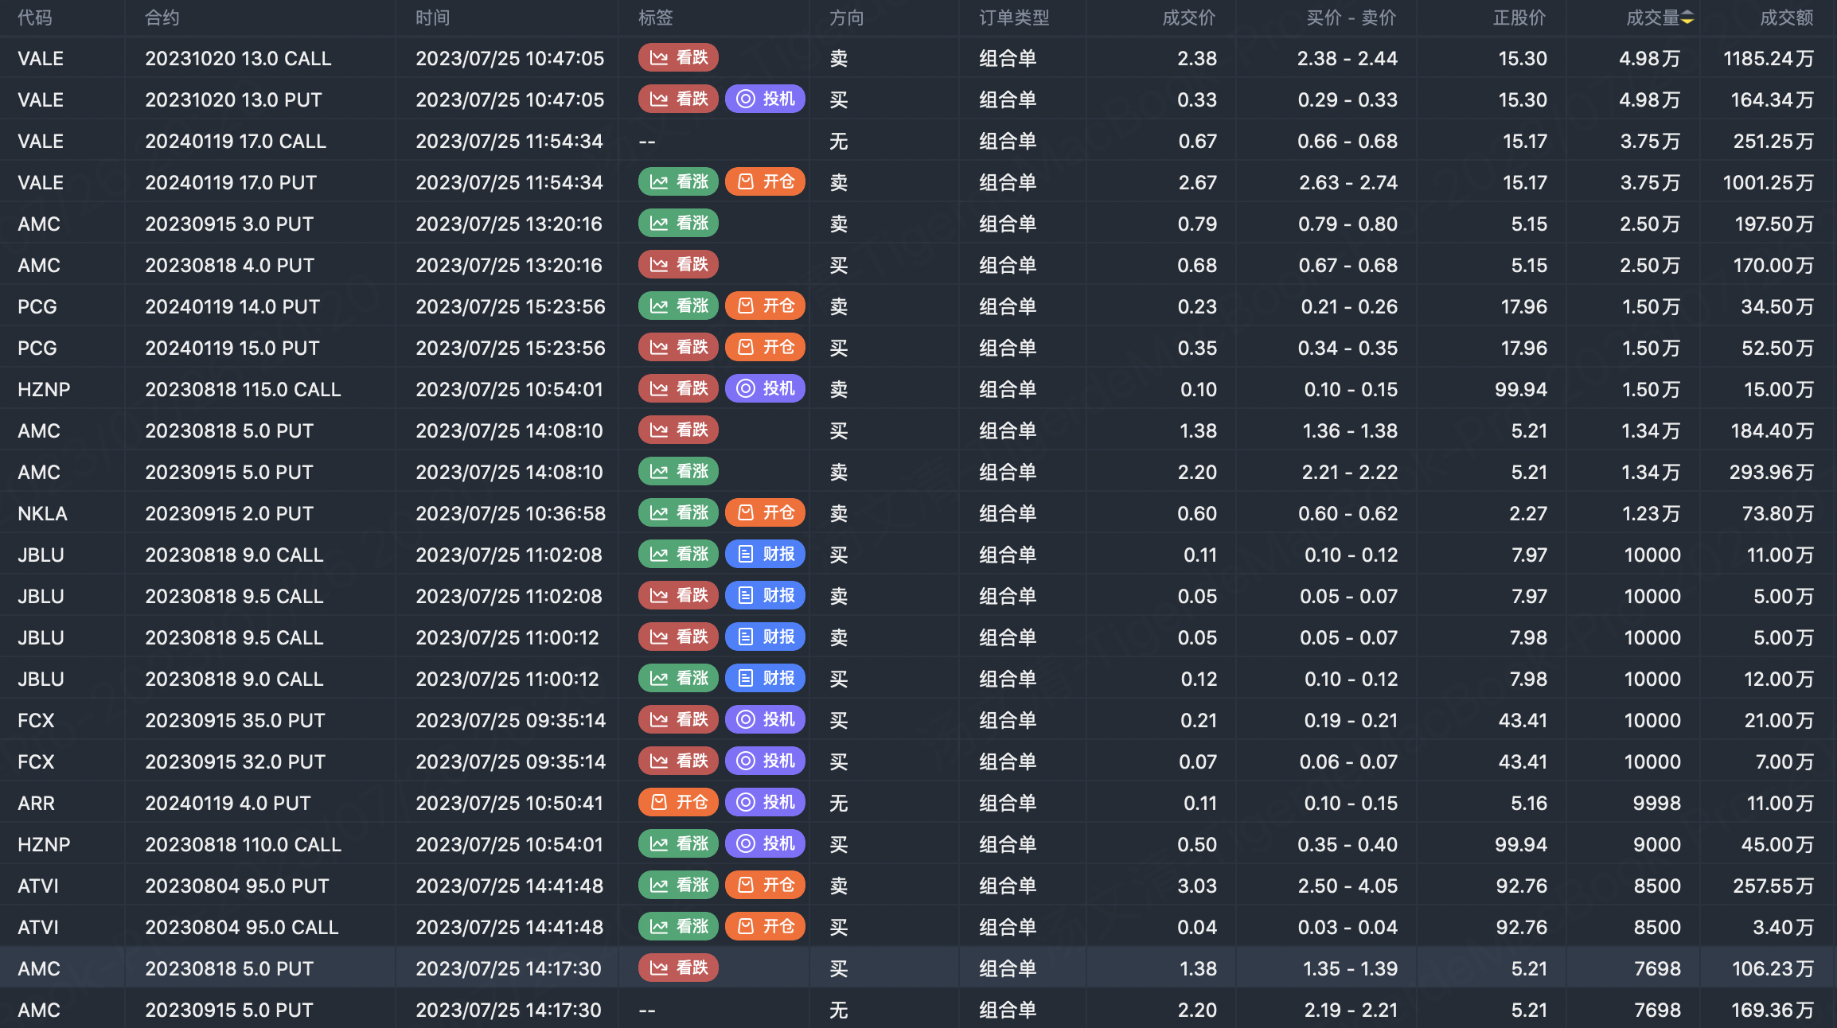Click 看涨 tag on ATVI 95.0 CALL row
This screenshot has width=1837, height=1028.
[x=678, y=926]
